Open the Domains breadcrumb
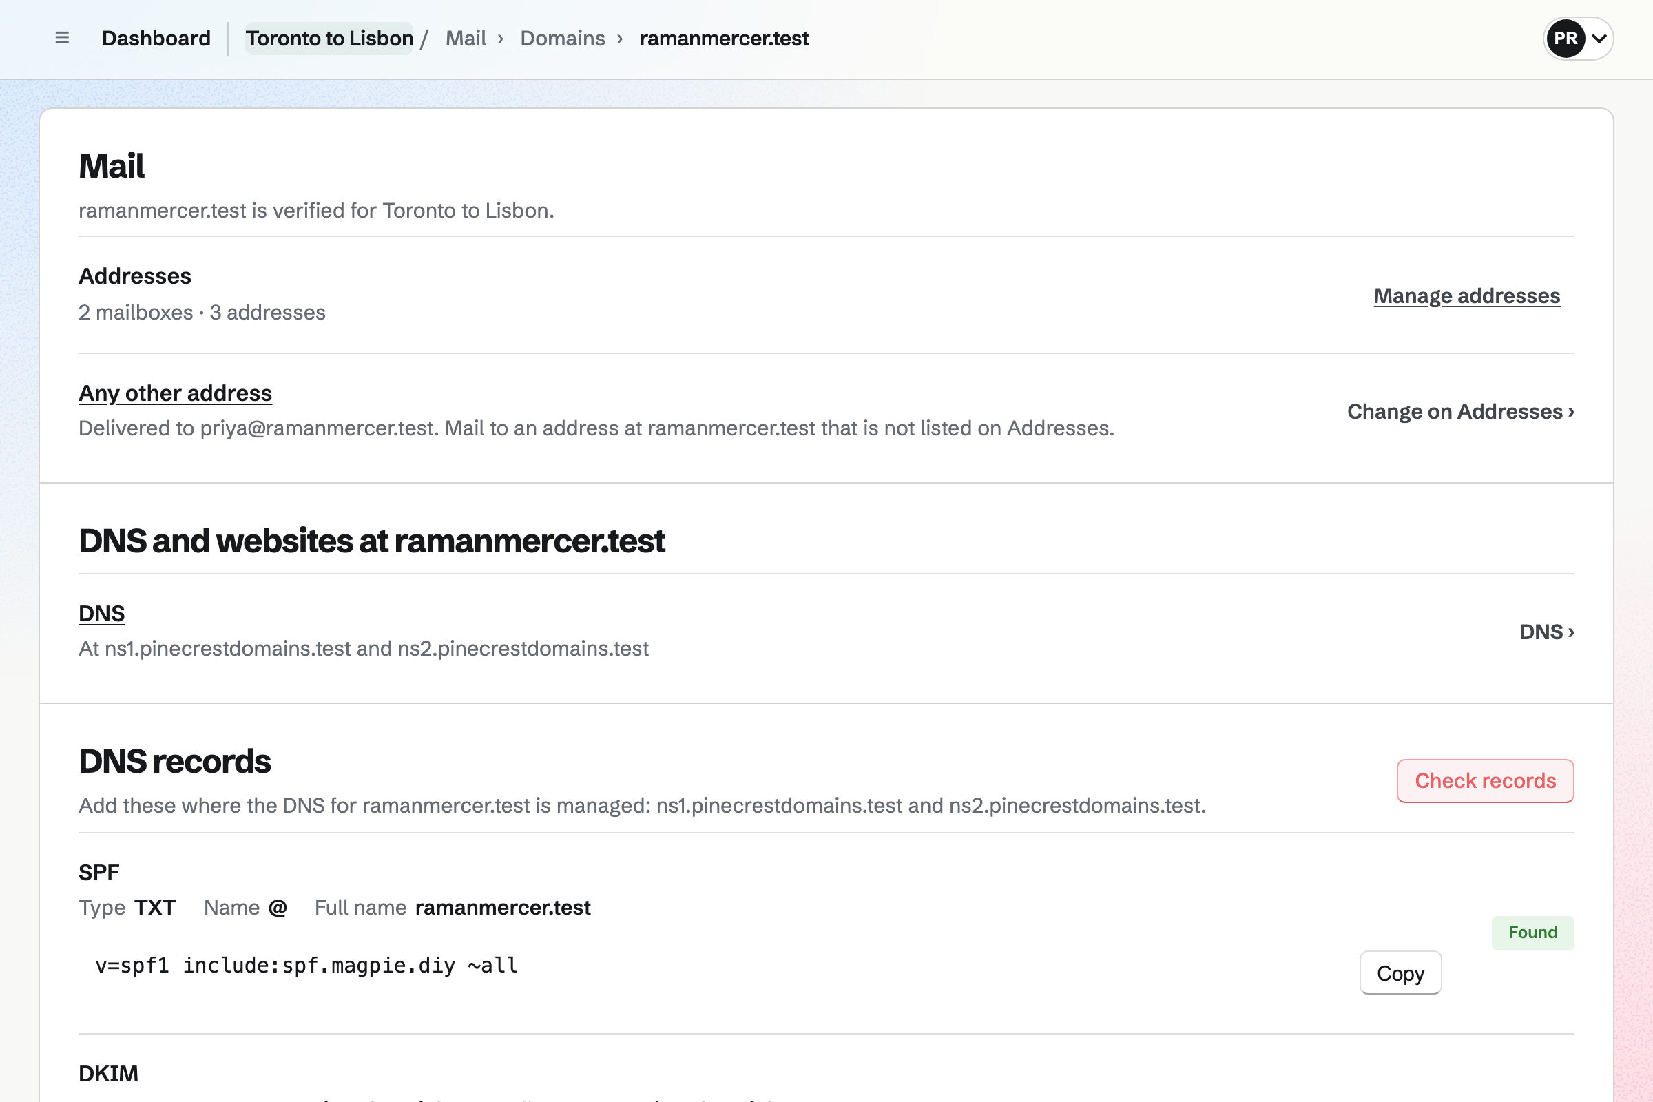The image size is (1653, 1102). pyautogui.click(x=562, y=38)
